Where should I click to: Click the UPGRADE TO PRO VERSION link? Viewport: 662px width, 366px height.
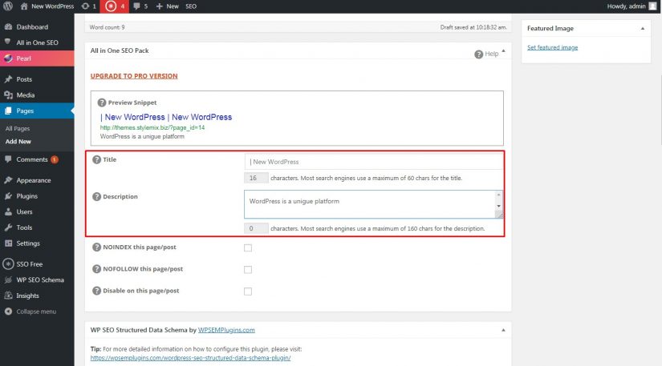tap(134, 76)
